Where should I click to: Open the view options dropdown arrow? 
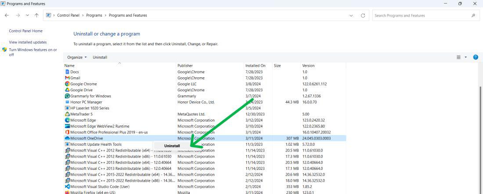465,57
